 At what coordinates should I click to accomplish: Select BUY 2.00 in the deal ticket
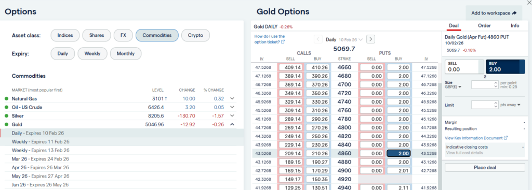coord(505,67)
